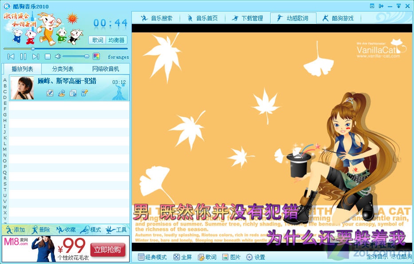Open the 模式 play mode menu

click(91, 230)
